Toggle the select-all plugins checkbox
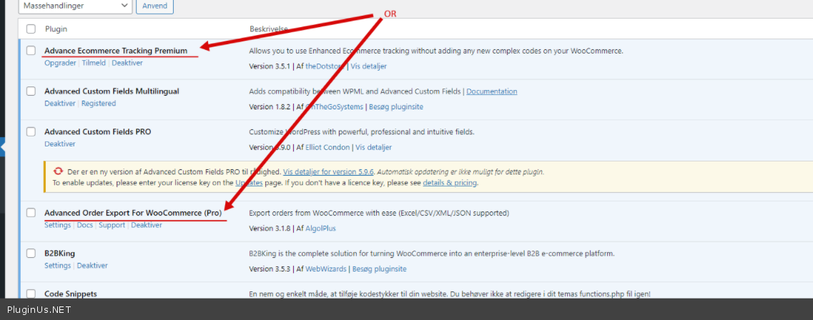813x320 pixels. coord(31,29)
